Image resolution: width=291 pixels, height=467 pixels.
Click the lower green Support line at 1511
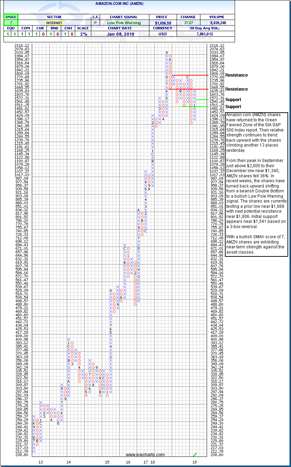(202, 106)
